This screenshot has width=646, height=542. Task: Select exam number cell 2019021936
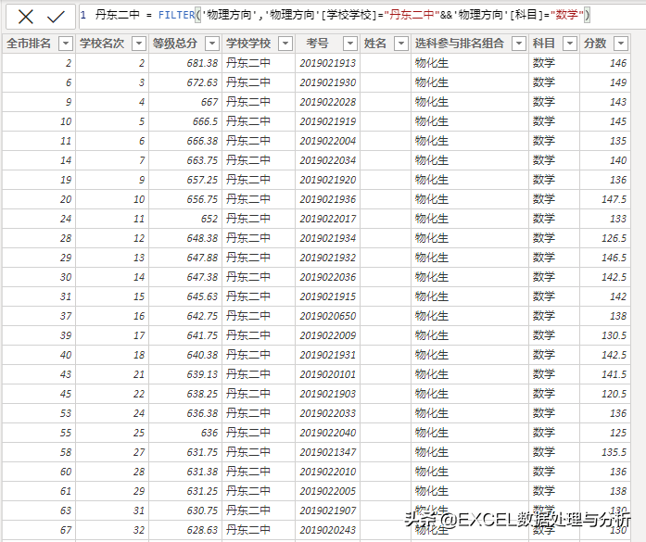(327, 199)
